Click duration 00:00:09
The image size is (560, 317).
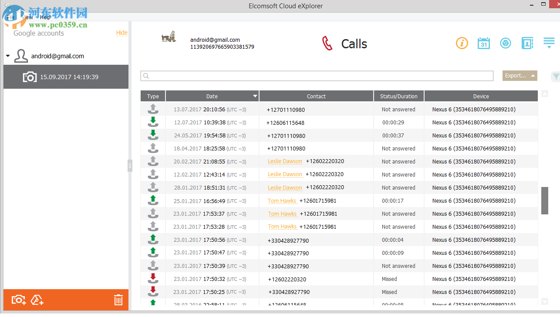click(x=393, y=253)
